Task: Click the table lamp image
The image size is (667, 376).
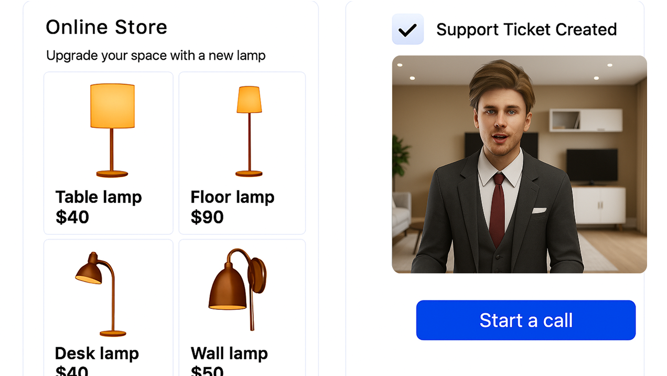Action: 112,130
